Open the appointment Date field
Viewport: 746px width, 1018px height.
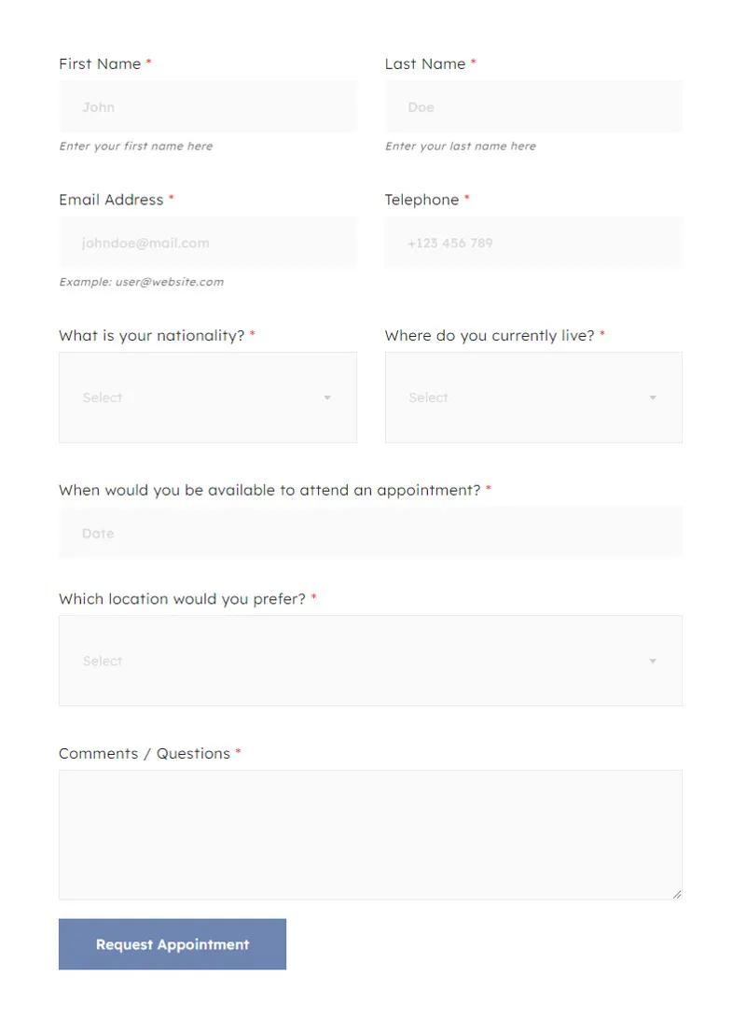coord(370,533)
